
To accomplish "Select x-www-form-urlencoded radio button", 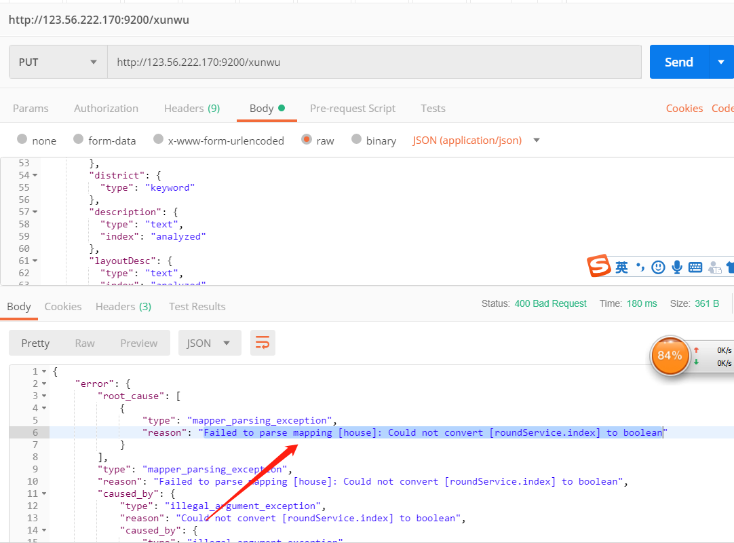I will 158,138.
